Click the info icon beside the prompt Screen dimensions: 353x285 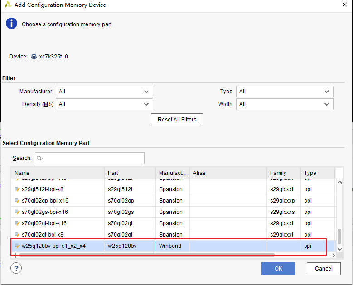pyautogui.click(x=11, y=24)
